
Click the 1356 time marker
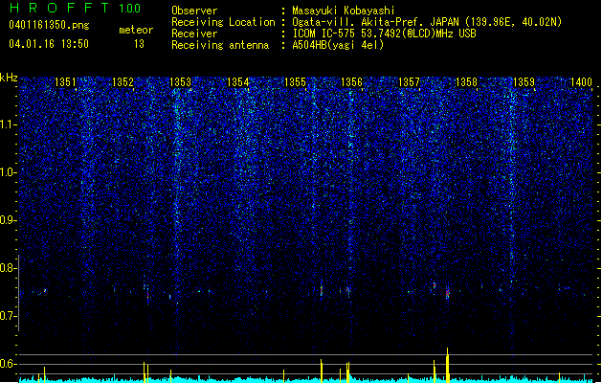click(x=351, y=81)
